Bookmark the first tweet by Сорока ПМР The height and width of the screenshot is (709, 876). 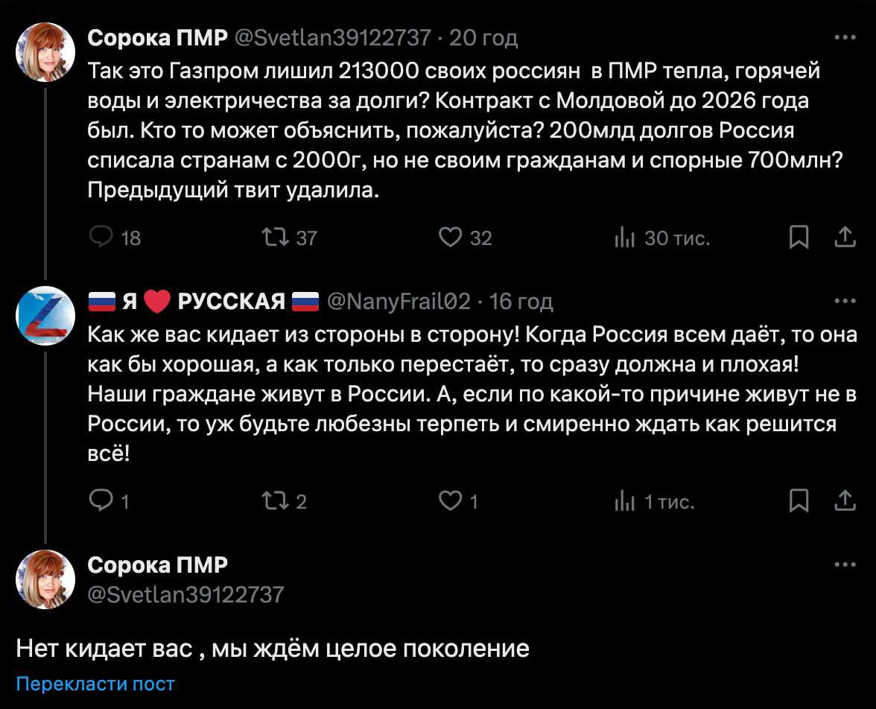pyautogui.click(x=799, y=238)
